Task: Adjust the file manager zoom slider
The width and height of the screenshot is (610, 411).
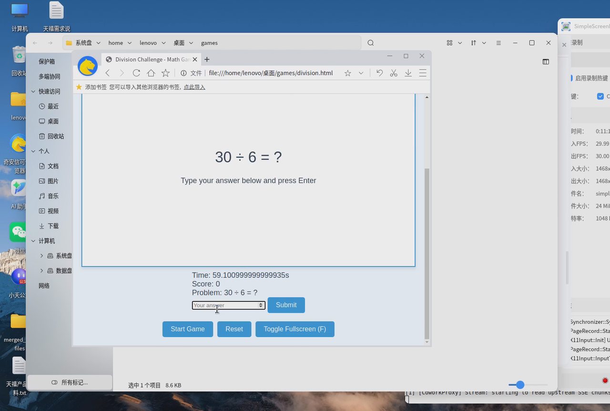Action: [520, 385]
